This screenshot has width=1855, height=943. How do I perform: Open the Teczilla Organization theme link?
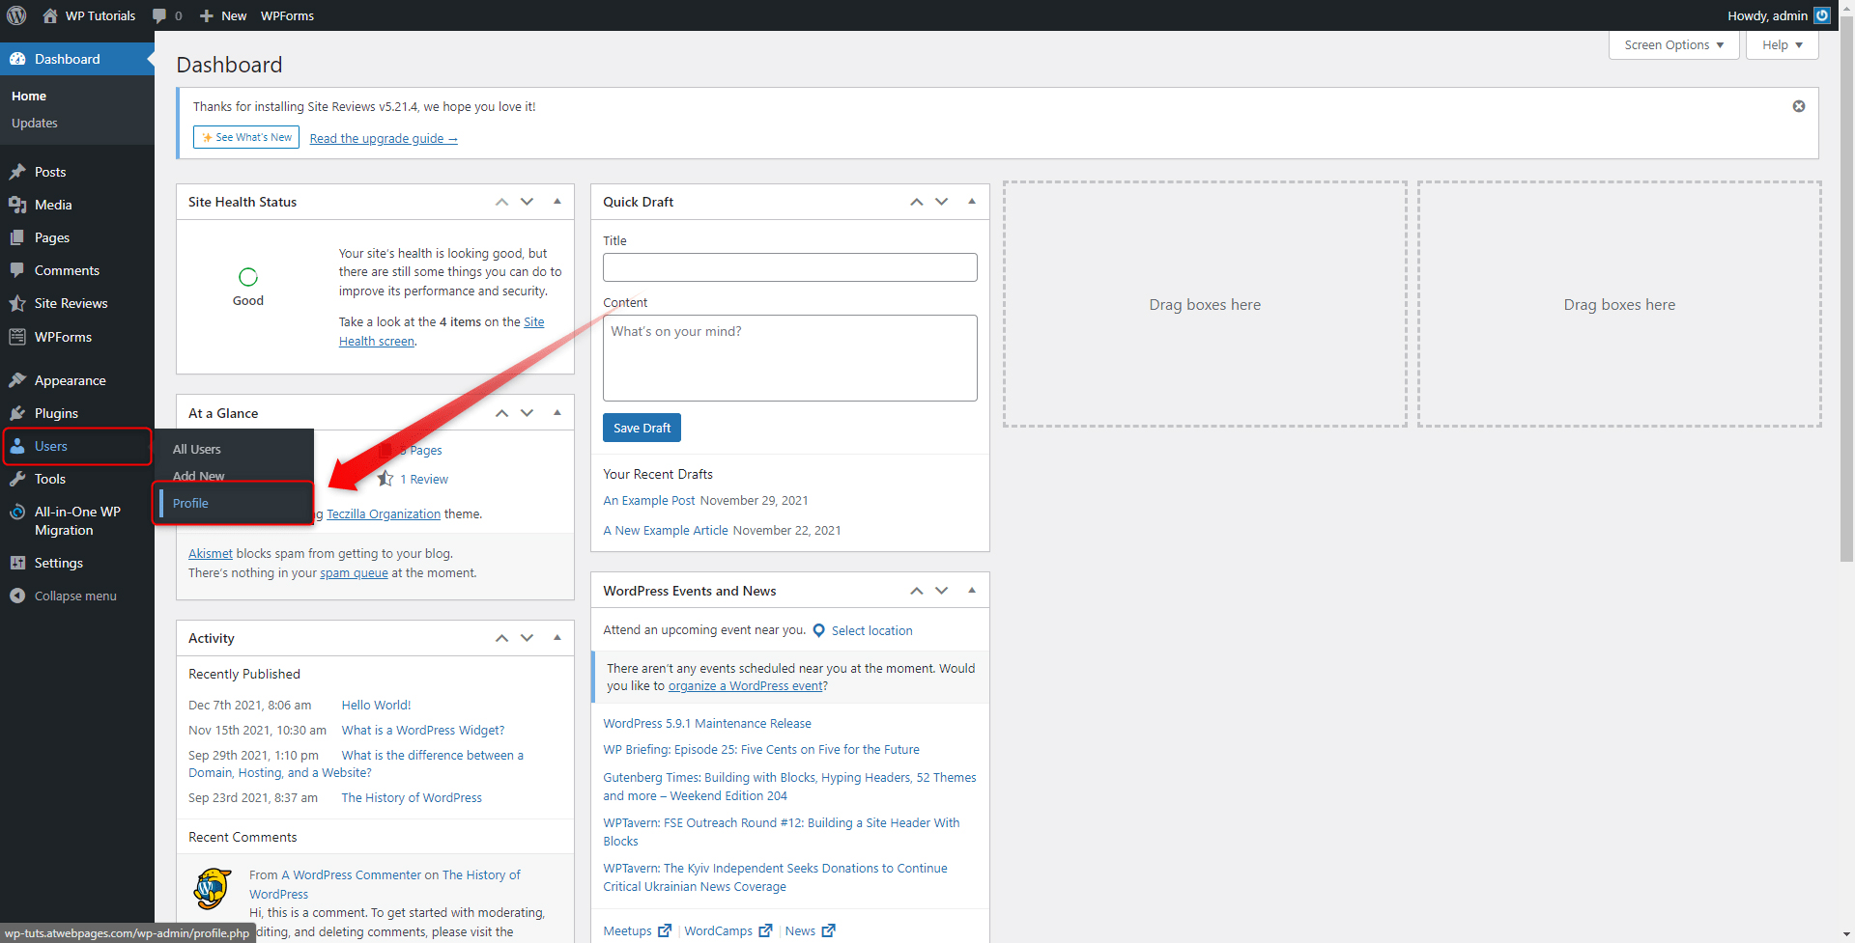[384, 513]
